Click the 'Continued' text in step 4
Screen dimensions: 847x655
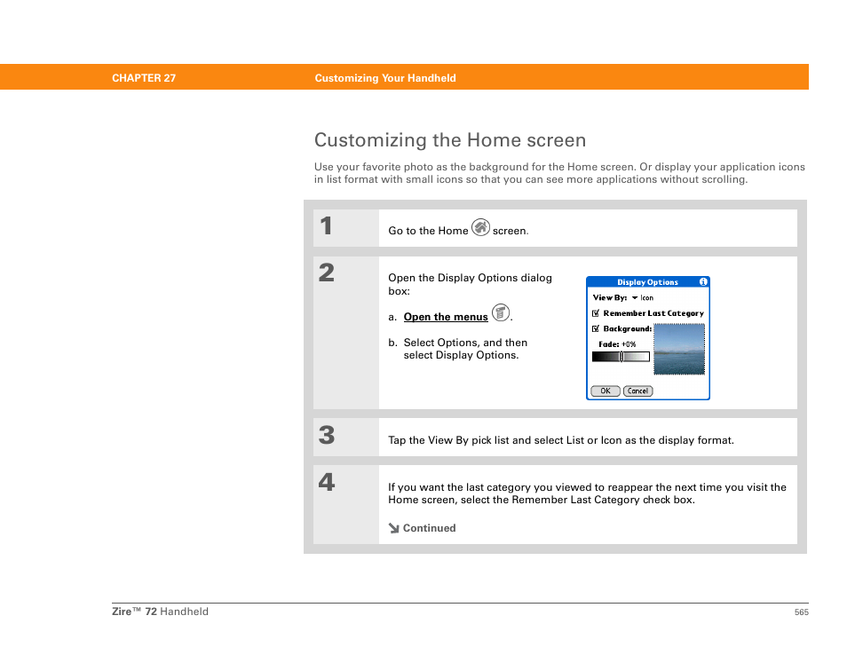point(430,528)
